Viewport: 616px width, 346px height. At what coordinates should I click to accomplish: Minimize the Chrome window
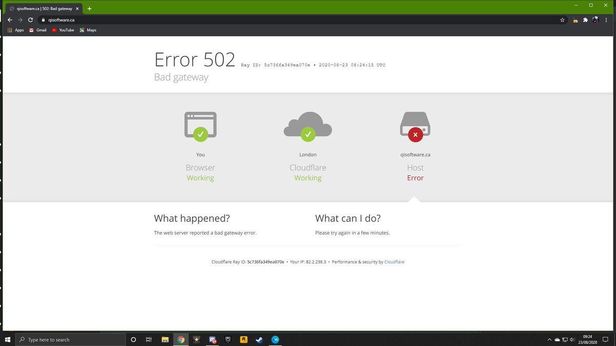tap(577, 5)
